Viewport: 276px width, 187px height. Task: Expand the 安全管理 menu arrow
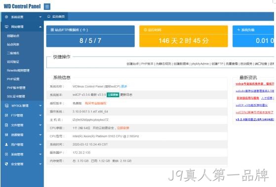coord(40,164)
